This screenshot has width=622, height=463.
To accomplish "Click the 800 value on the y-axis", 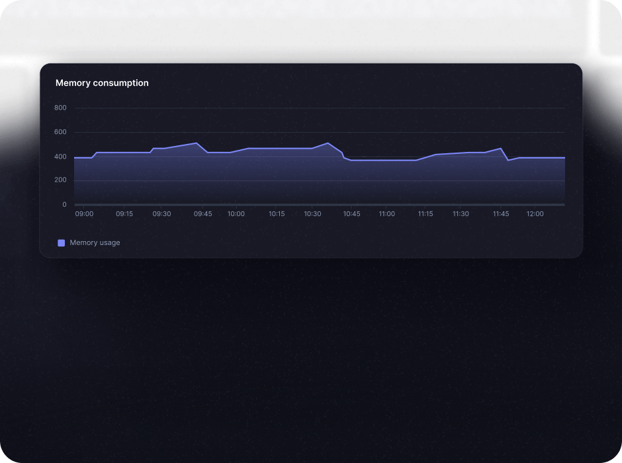I will [x=60, y=108].
